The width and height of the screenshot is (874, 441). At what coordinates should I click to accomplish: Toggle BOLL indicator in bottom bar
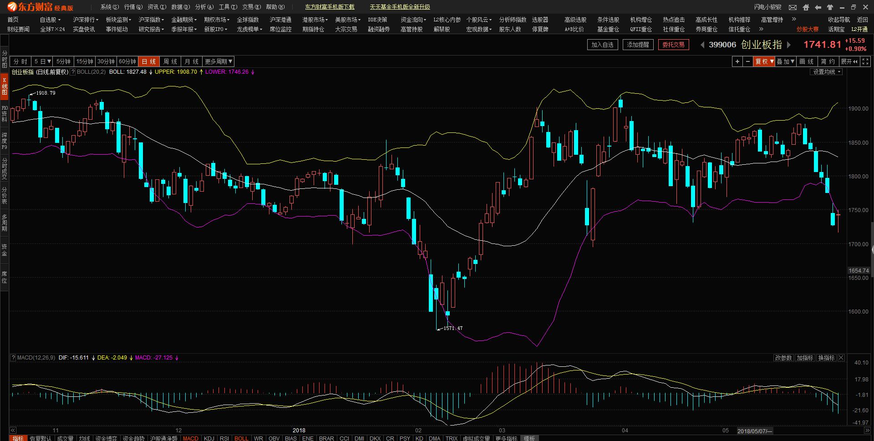click(x=241, y=438)
